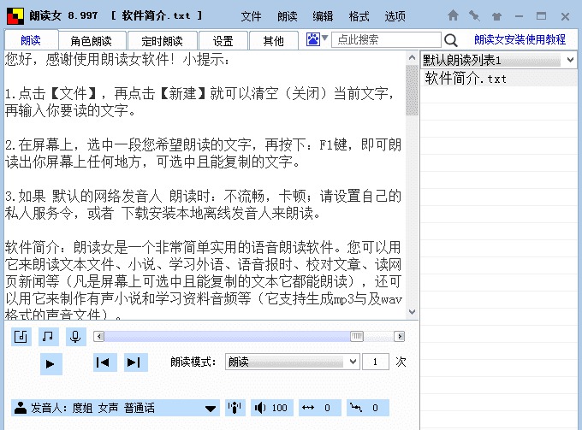This screenshot has width=582, height=430.
Task: Switch to the 其他 tab
Action: tap(274, 41)
